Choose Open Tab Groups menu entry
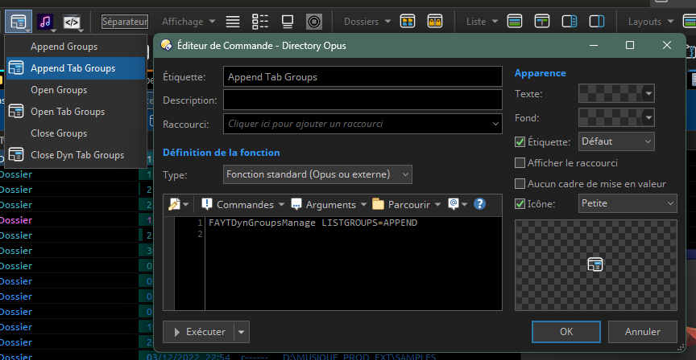Screen dimensions: 696x360 pyautogui.click(x=76, y=112)
